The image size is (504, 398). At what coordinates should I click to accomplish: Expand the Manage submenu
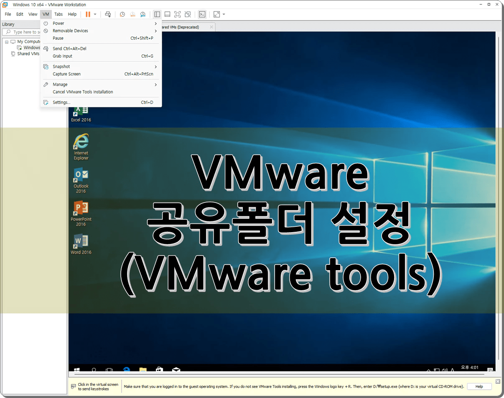[101, 84]
